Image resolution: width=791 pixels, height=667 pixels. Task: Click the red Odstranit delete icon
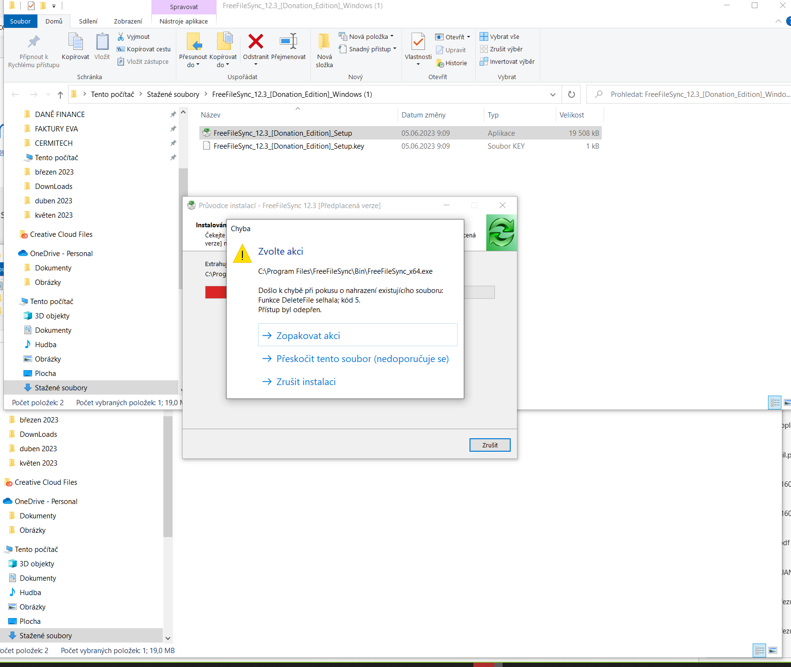pyautogui.click(x=256, y=41)
